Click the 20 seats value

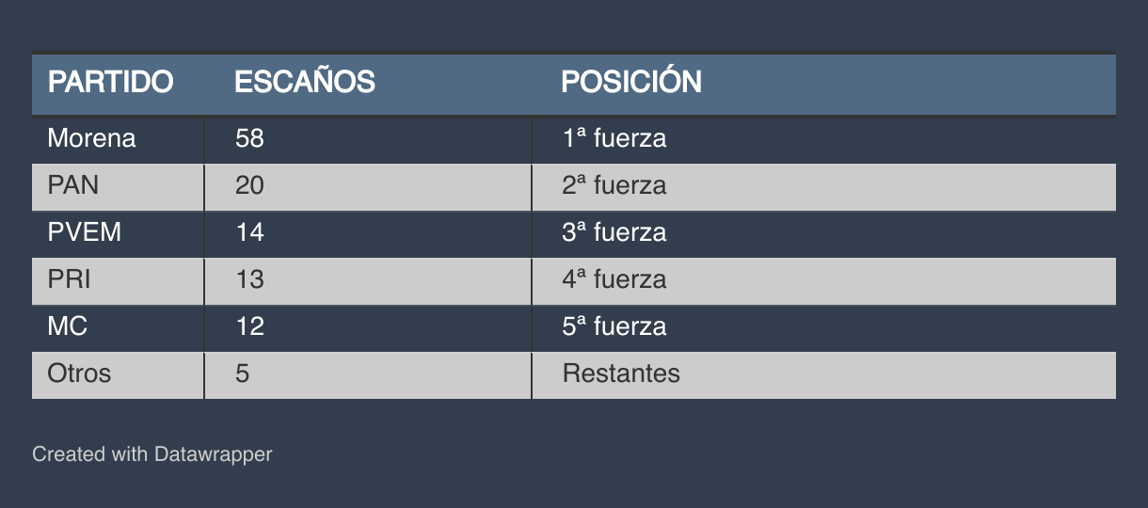(x=249, y=185)
